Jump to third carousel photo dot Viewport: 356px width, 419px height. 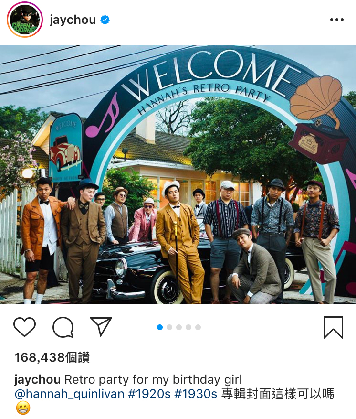pos(179,327)
